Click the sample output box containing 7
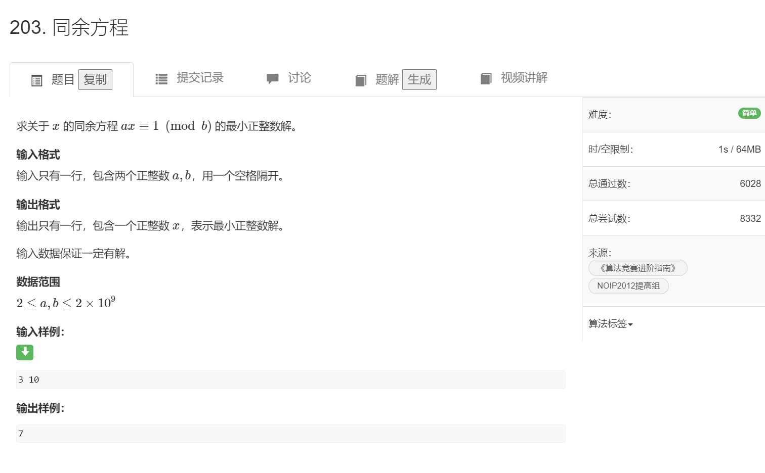 coord(290,434)
